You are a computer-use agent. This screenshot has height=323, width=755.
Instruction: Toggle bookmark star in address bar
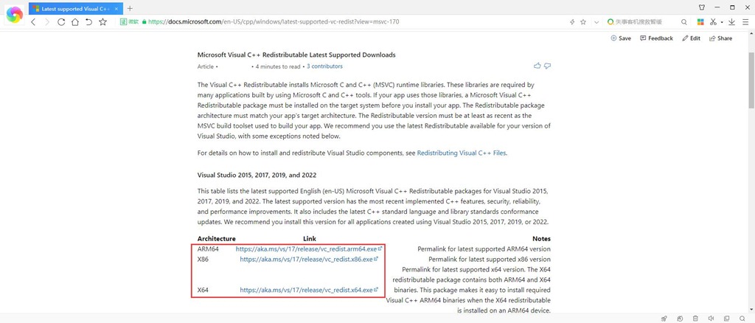tap(583, 22)
